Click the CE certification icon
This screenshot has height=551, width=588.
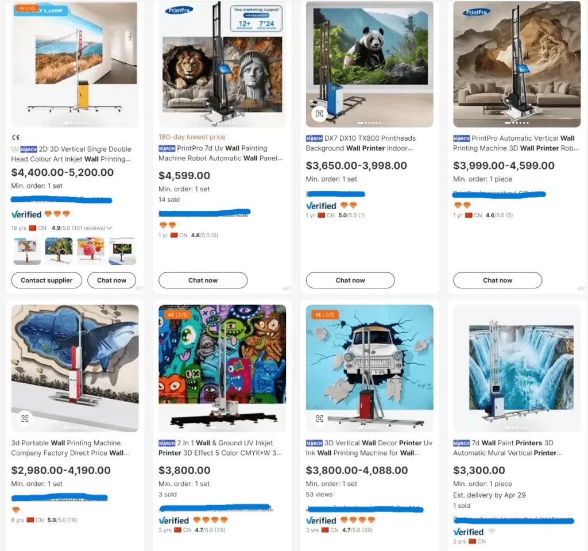click(16, 137)
